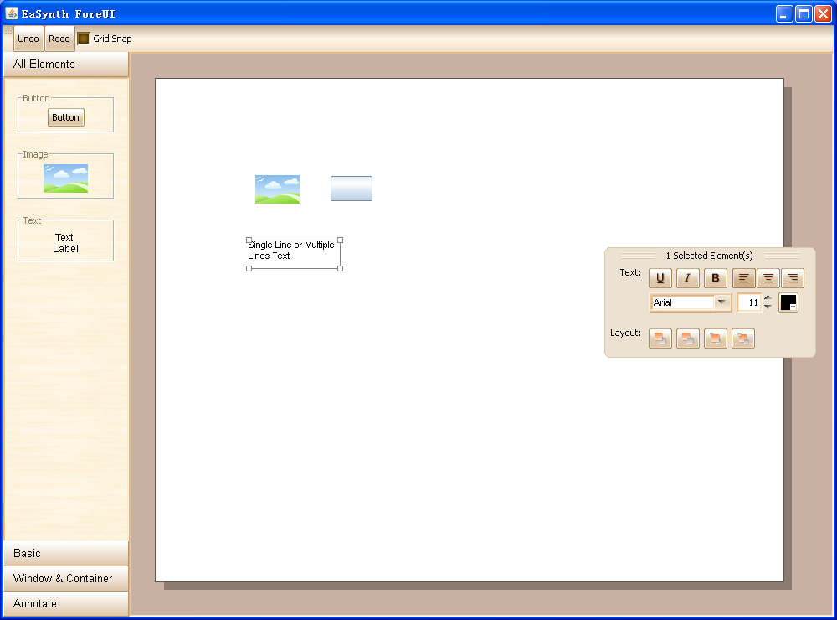Align text to the right
The image size is (837, 620).
pyautogui.click(x=792, y=278)
